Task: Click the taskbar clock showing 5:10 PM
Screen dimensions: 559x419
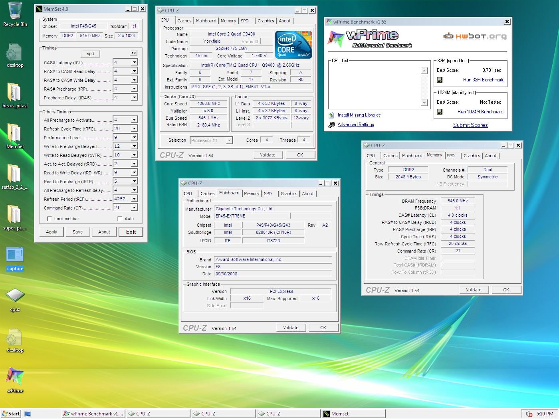Action: (x=545, y=414)
